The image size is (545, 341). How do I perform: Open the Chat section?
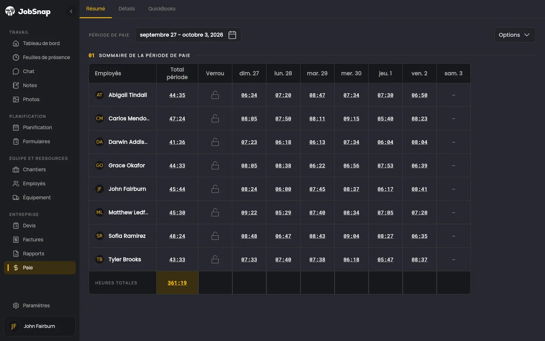click(x=40, y=71)
